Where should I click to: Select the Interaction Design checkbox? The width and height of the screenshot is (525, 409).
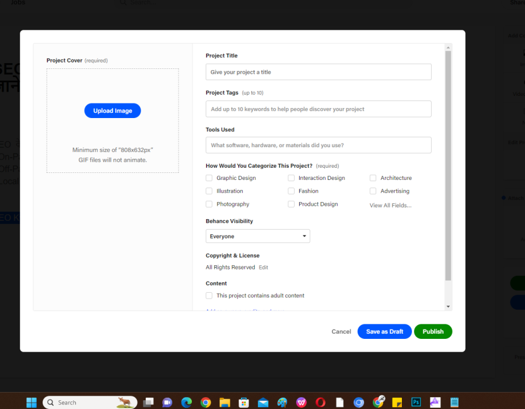(291, 178)
